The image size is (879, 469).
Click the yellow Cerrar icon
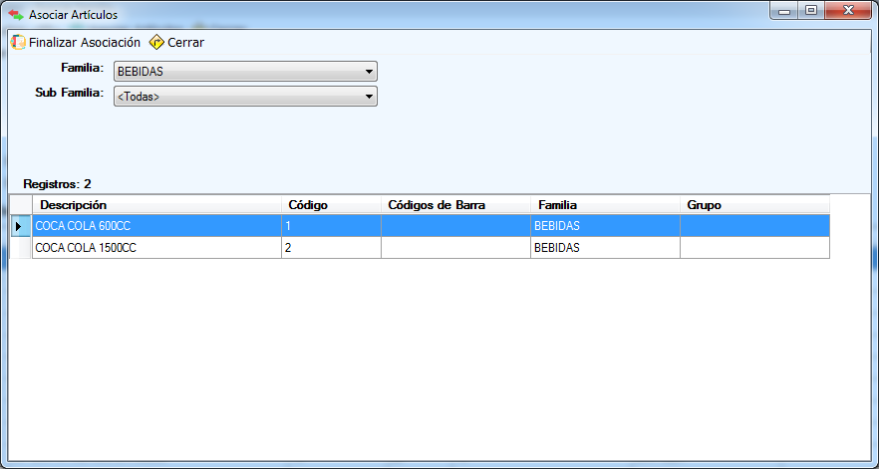[x=157, y=42]
